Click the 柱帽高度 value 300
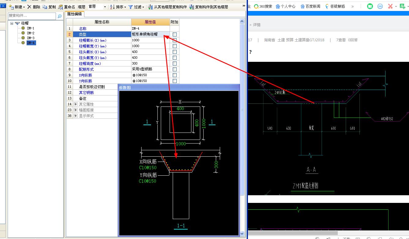The image size is (409, 239). tap(150, 63)
